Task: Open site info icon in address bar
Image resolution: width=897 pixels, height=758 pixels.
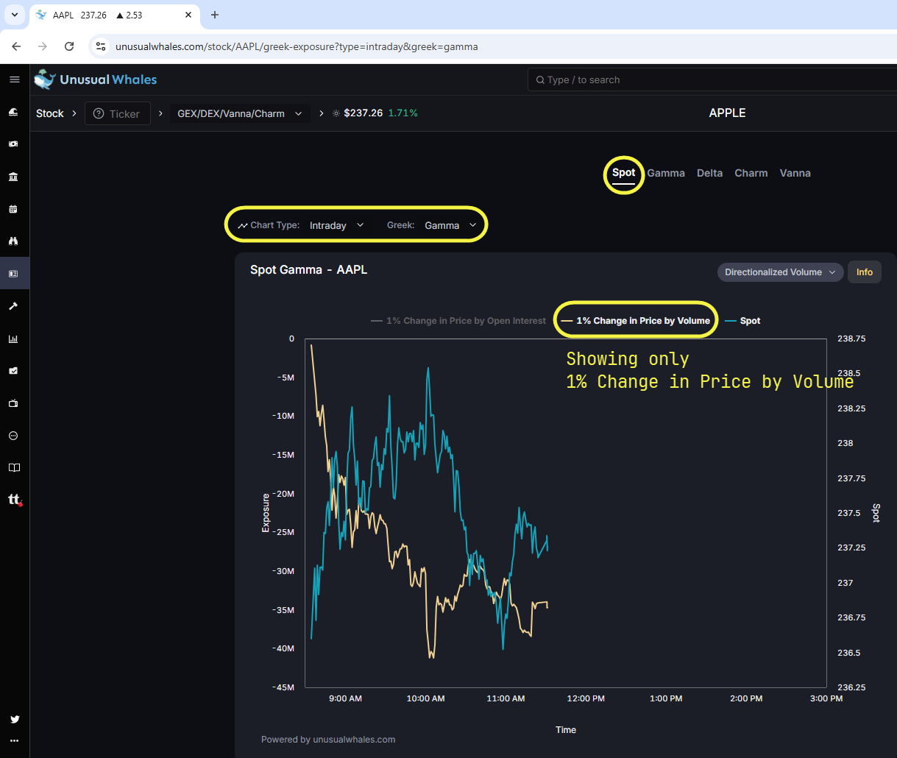Action: (x=101, y=46)
